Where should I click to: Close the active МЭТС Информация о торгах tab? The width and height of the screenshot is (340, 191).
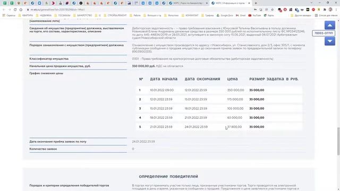249,3
